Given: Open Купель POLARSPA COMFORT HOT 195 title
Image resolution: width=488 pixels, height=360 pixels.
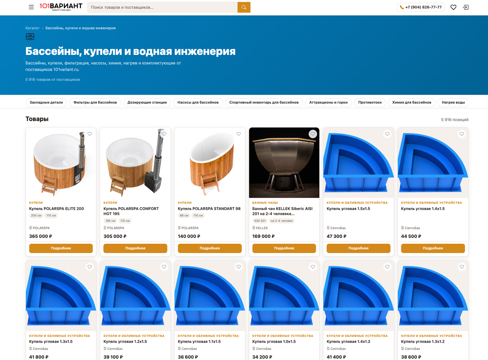Looking at the screenshot, I should point(131,211).
